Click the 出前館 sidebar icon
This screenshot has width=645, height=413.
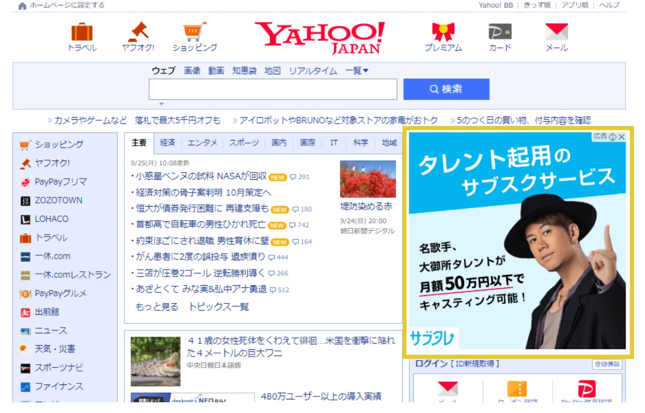pyautogui.click(x=25, y=312)
